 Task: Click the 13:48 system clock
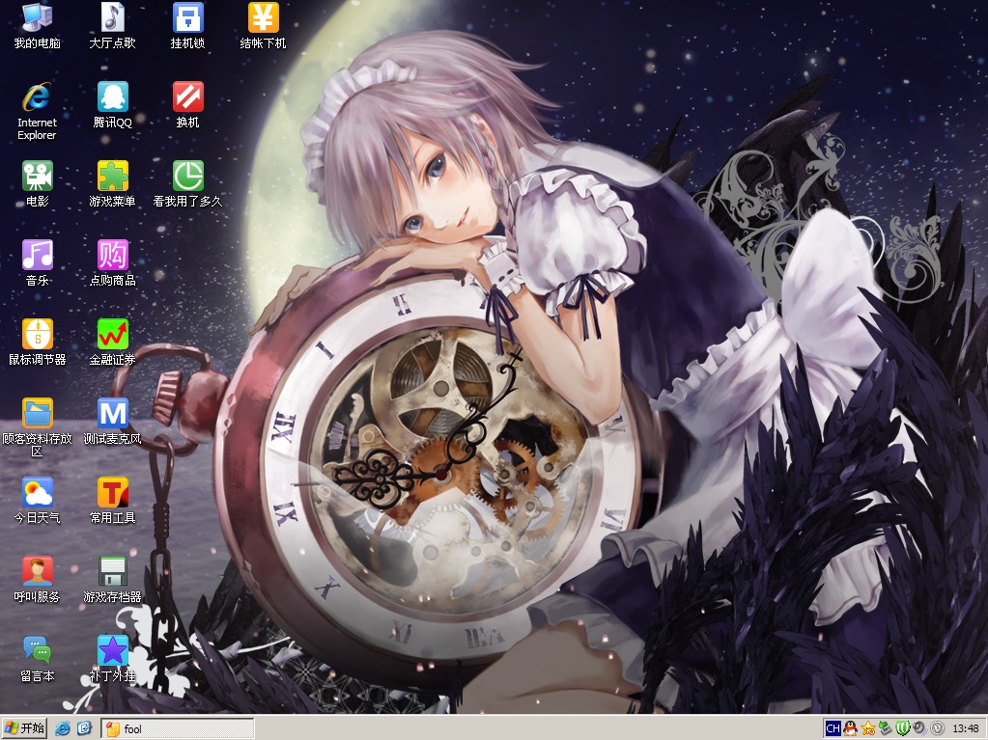click(966, 728)
